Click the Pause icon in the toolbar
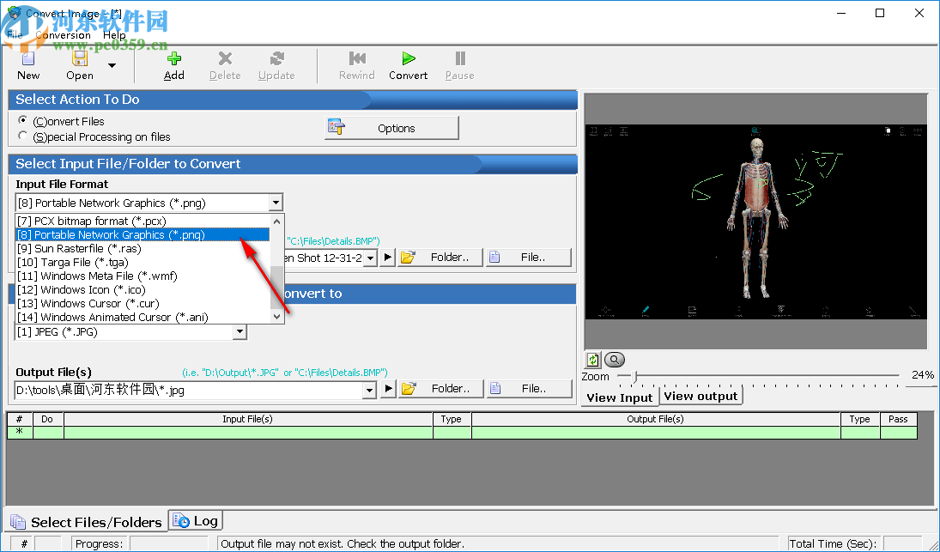Image resolution: width=940 pixels, height=552 pixels. click(x=459, y=60)
